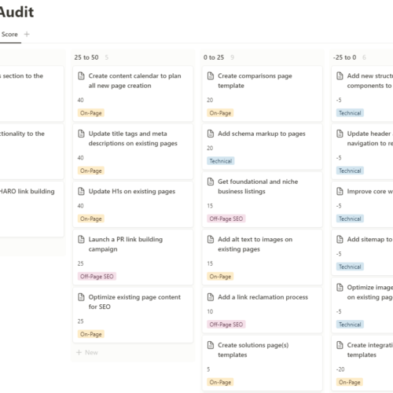Open 'Create solutions page(s) templates' card title
The width and height of the screenshot is (393, 393).
coord(253,350)
